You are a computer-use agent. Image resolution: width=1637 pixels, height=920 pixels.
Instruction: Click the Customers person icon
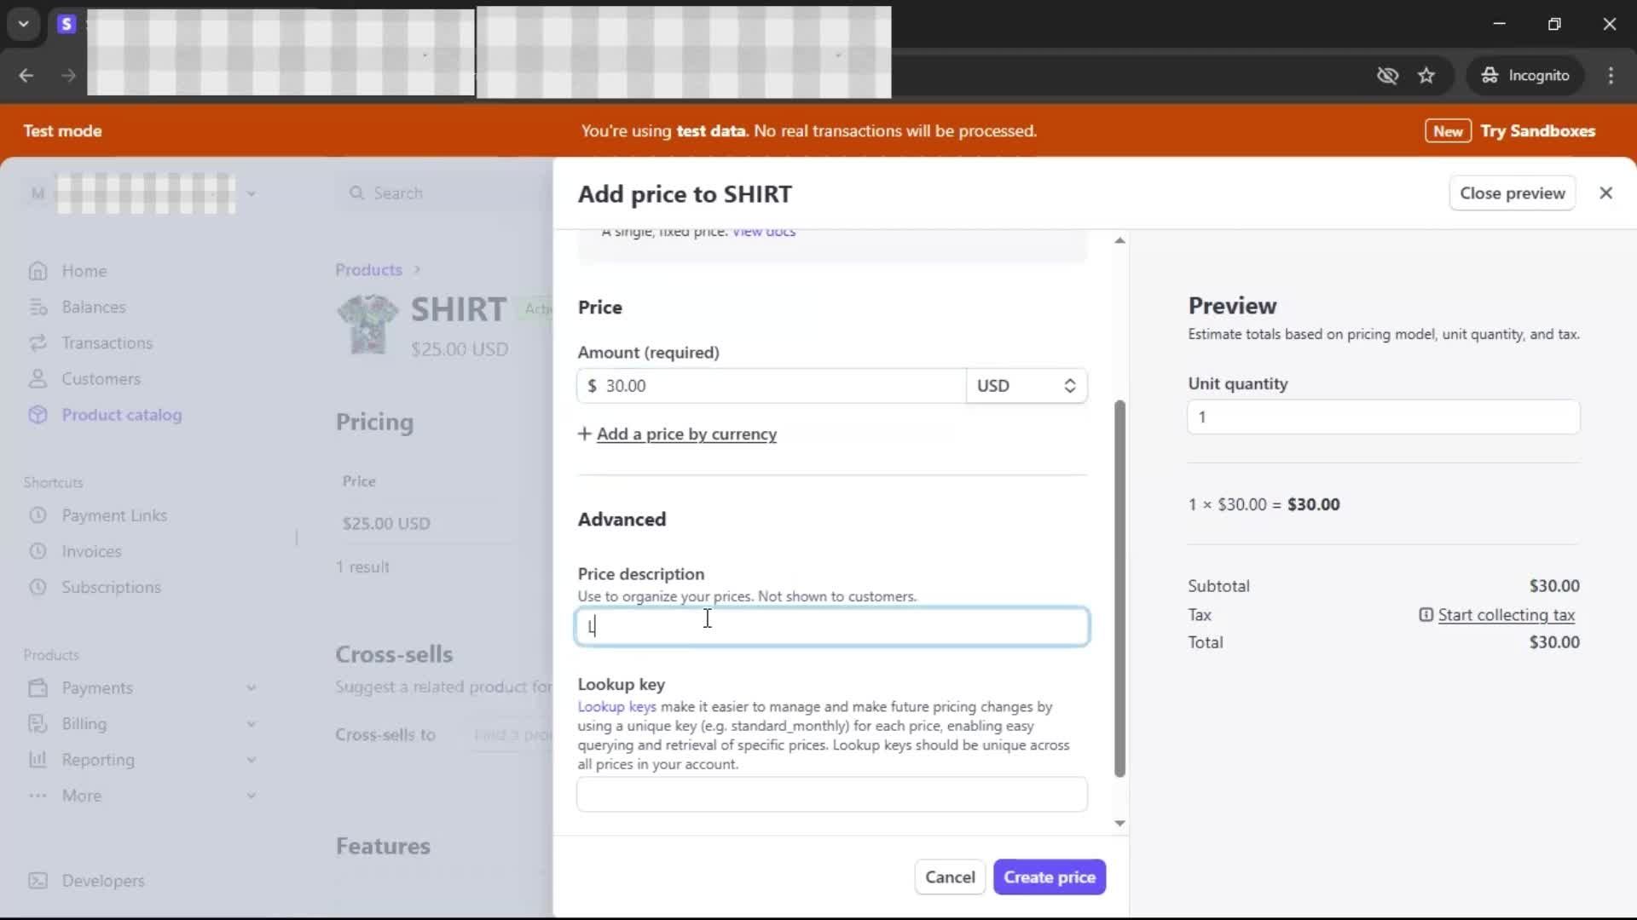tap(38, 378)
